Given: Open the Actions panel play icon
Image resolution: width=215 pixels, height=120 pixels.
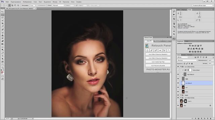Looking at the screenshot, I should pyautogui.click(x=174, y=15).
